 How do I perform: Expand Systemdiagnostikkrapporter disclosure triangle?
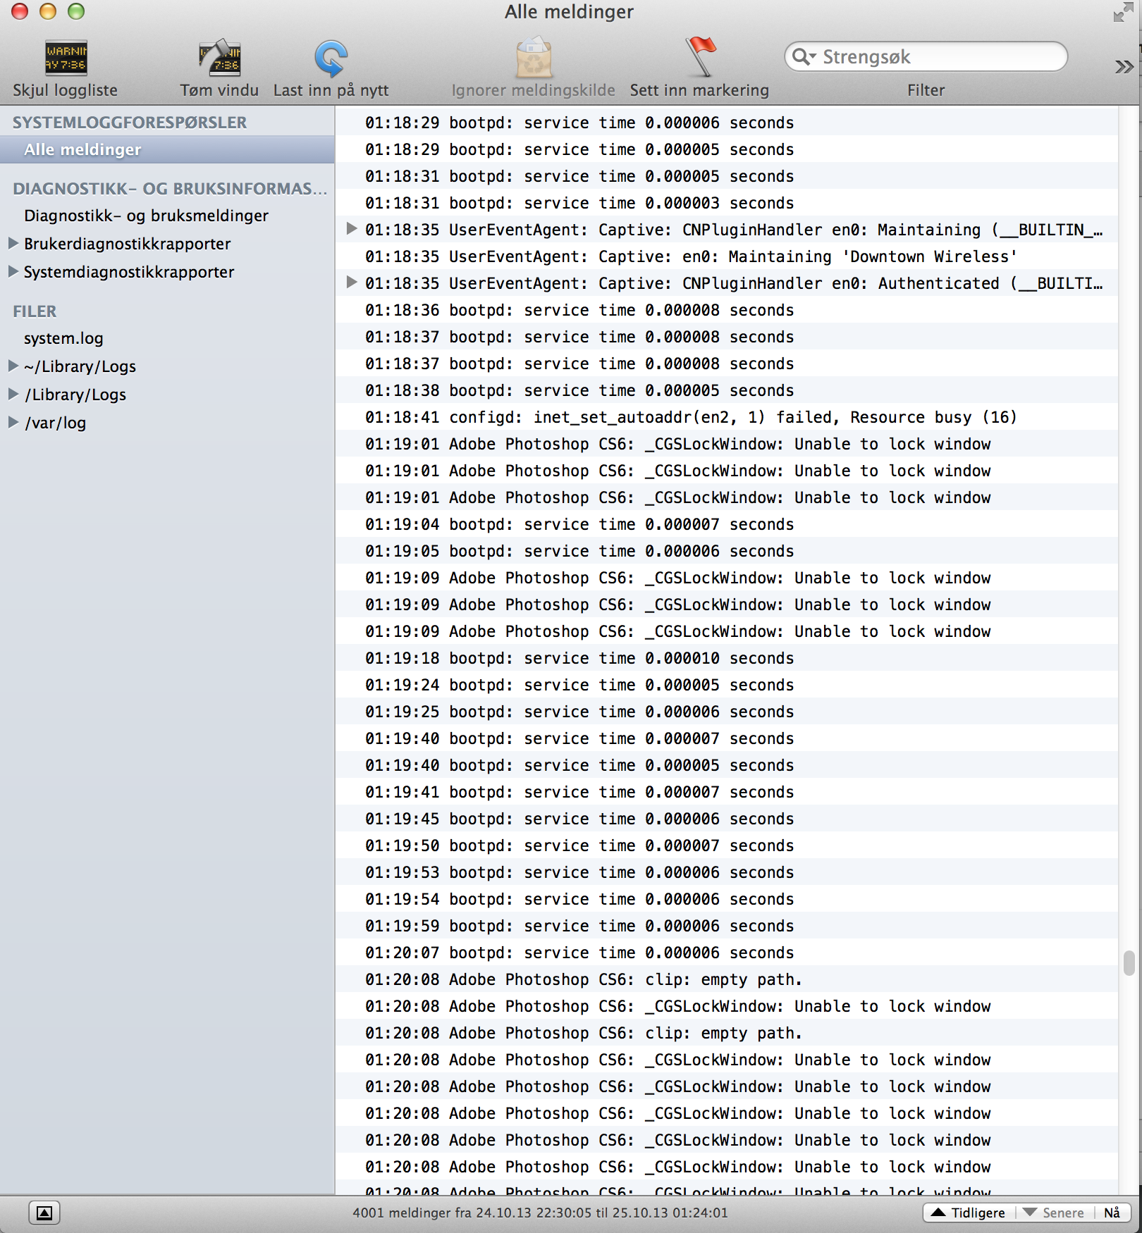pos(13,272)
